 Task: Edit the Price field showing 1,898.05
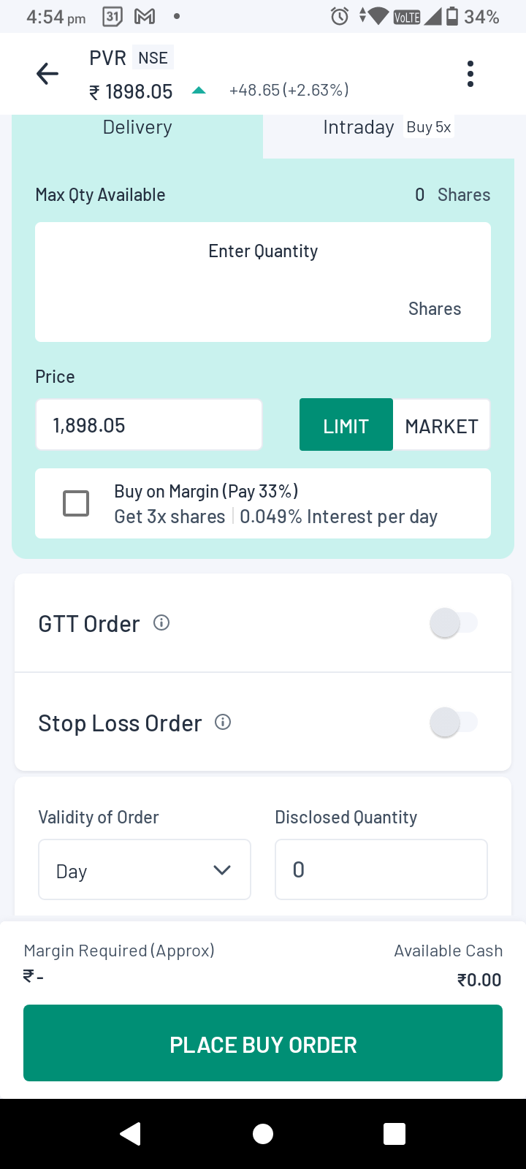149,425
